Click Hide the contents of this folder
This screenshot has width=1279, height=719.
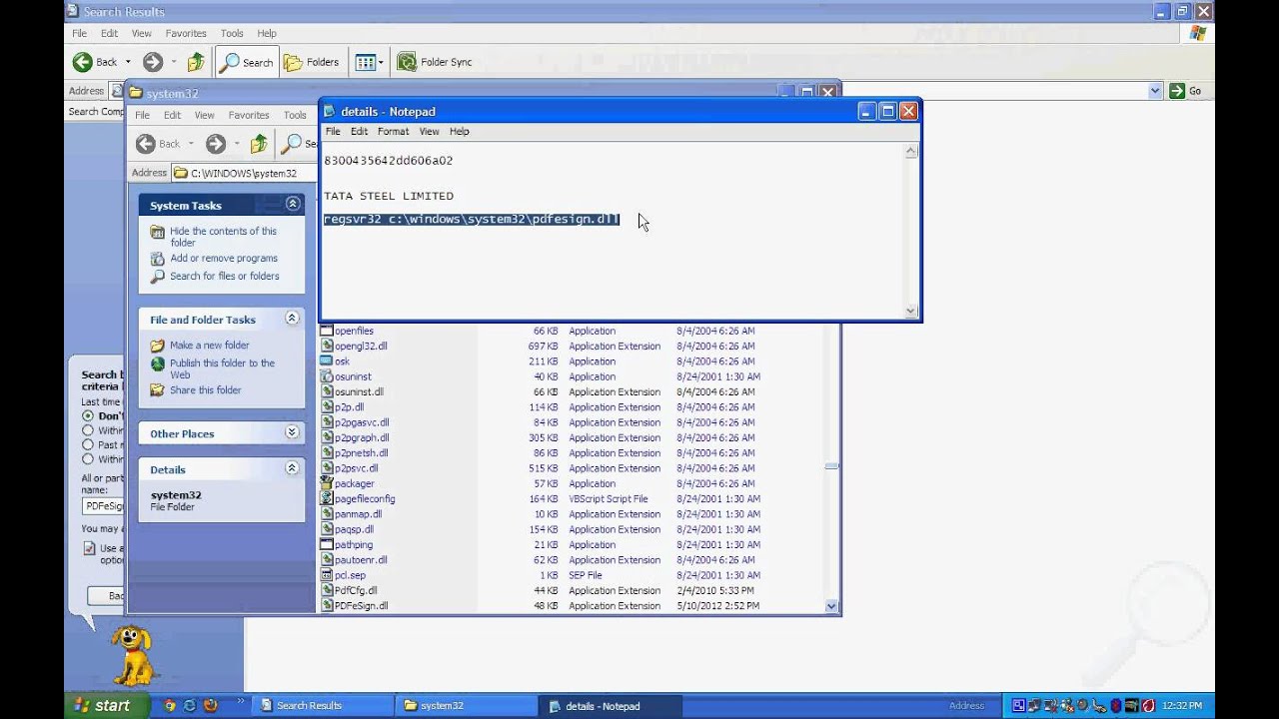223,237
